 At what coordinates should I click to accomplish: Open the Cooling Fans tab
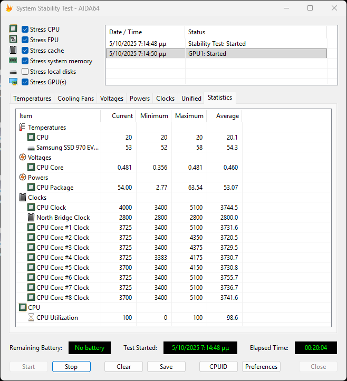(75, 99)
